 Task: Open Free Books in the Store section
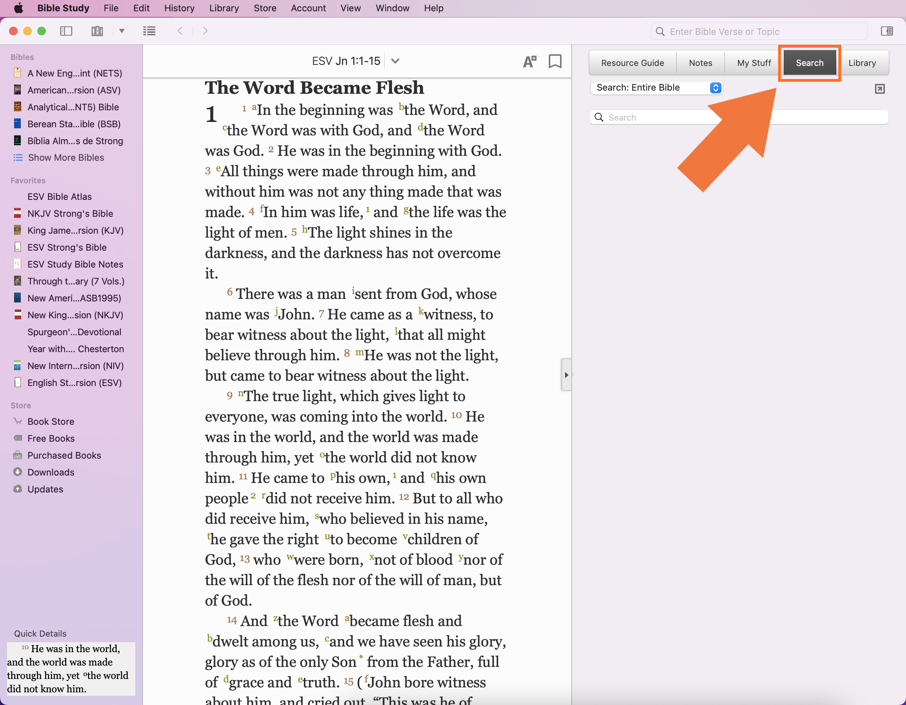pos(51,439)
